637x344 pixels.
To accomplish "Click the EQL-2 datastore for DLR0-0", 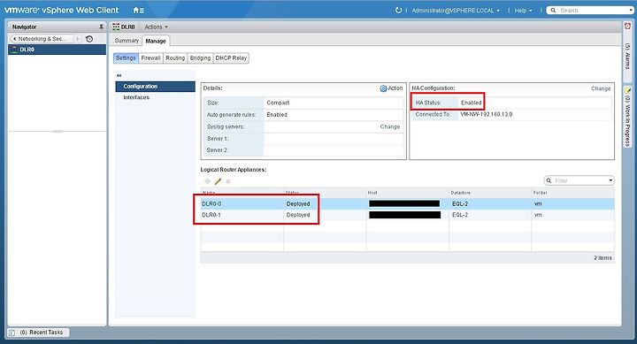I will point(460,204).
